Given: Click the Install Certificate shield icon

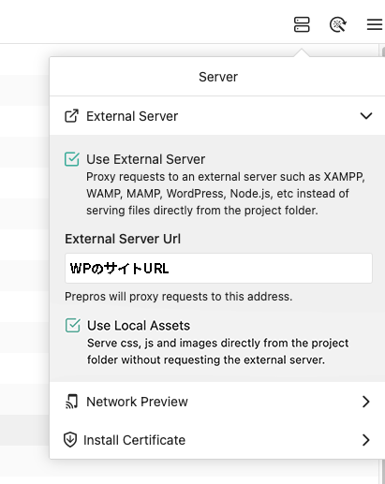Looking at the screenshot, I should (x=70, y=440).
